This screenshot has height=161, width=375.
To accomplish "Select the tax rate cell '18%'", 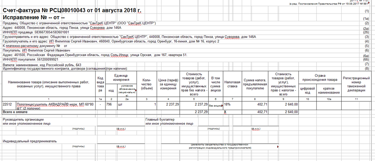I will click(x=233, y=106).
